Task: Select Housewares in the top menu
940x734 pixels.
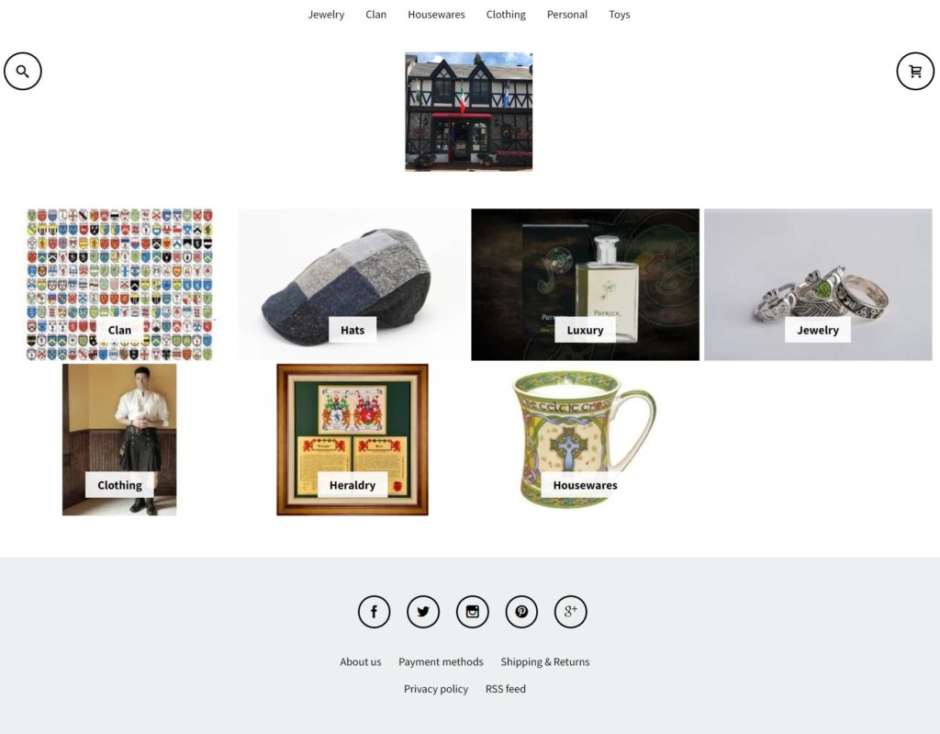Action: point(436,15)
